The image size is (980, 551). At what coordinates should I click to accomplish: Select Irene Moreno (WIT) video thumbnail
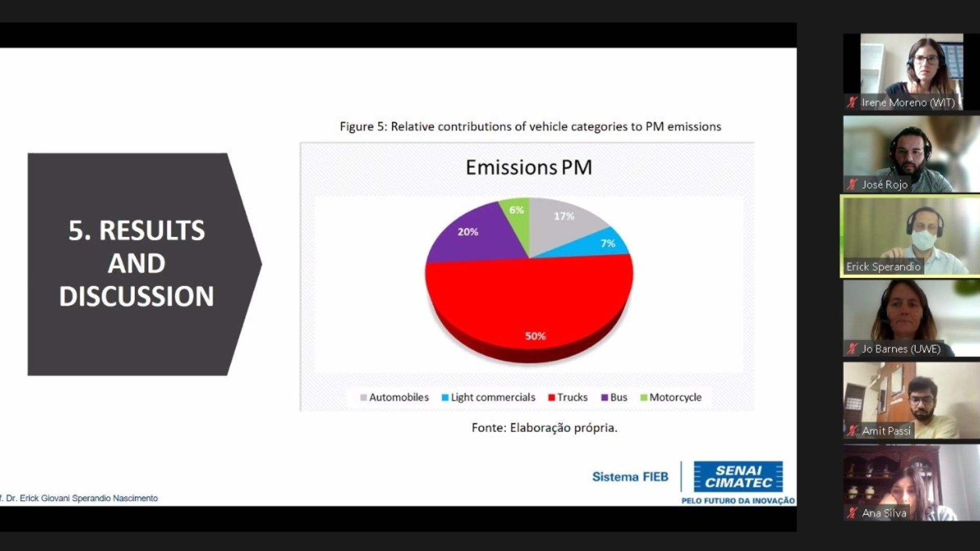coord(911,66)
